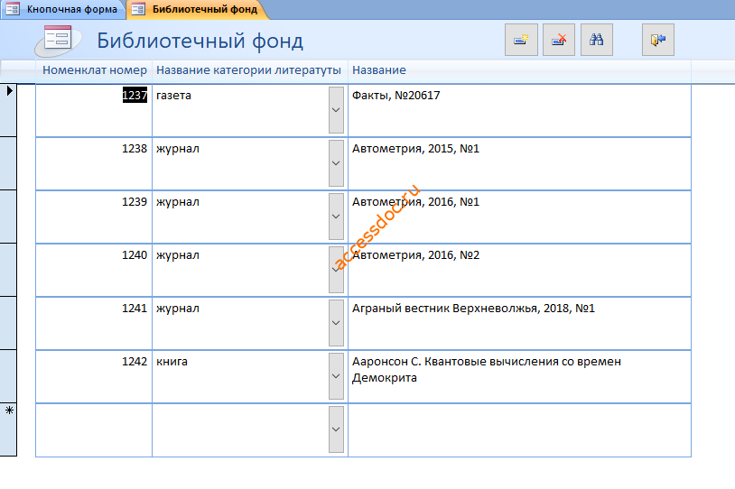The image size is (735, 489).
Task: Open category dropdown for record 1241
Action: (x=336, y=323)
